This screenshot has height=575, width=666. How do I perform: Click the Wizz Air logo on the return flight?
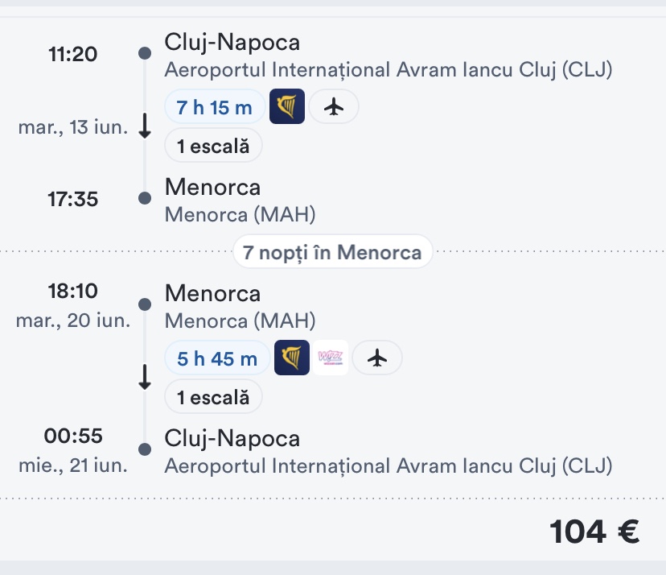point(331,358)
